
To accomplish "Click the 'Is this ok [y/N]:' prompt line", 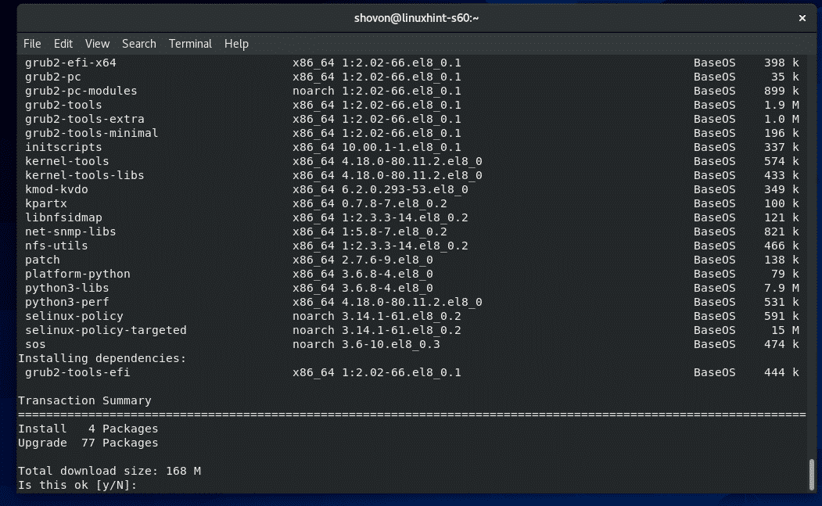I will point(77,486).
